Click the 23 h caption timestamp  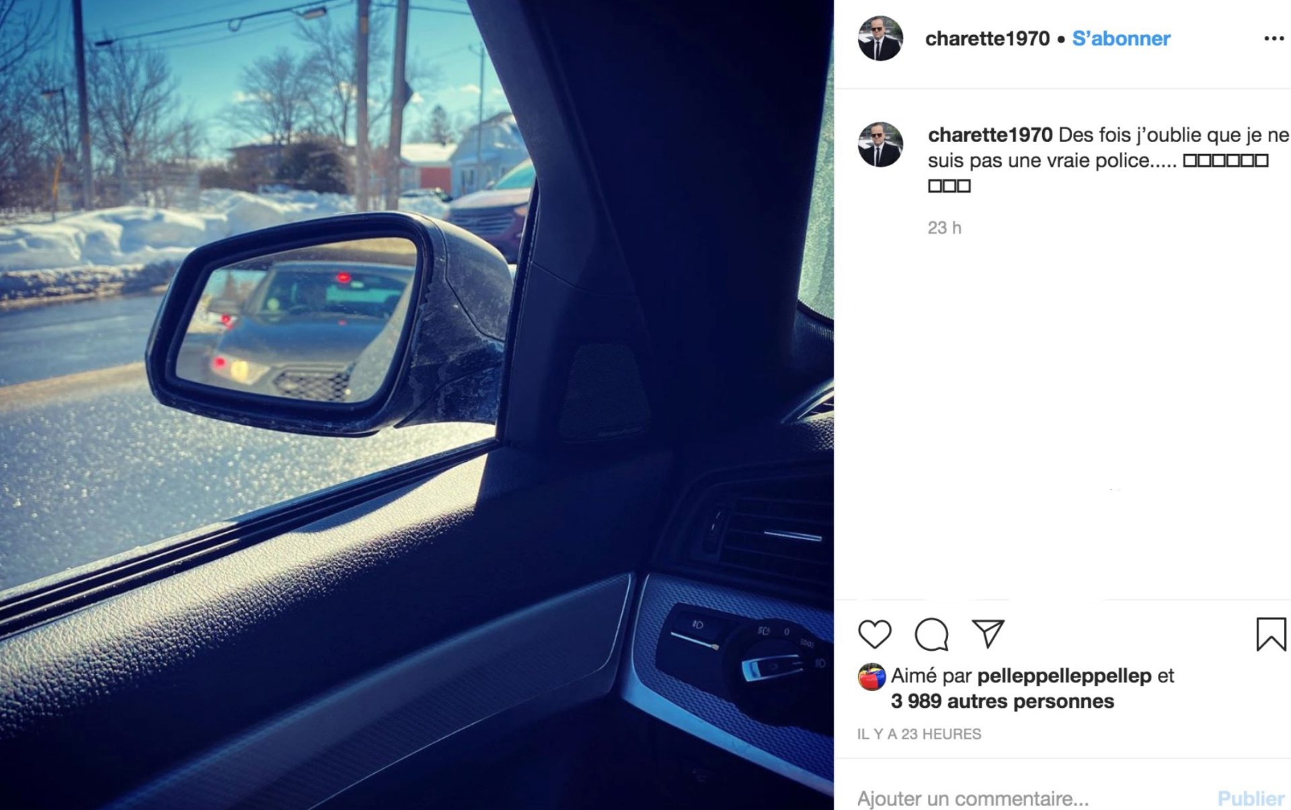[x=944, y=228]
